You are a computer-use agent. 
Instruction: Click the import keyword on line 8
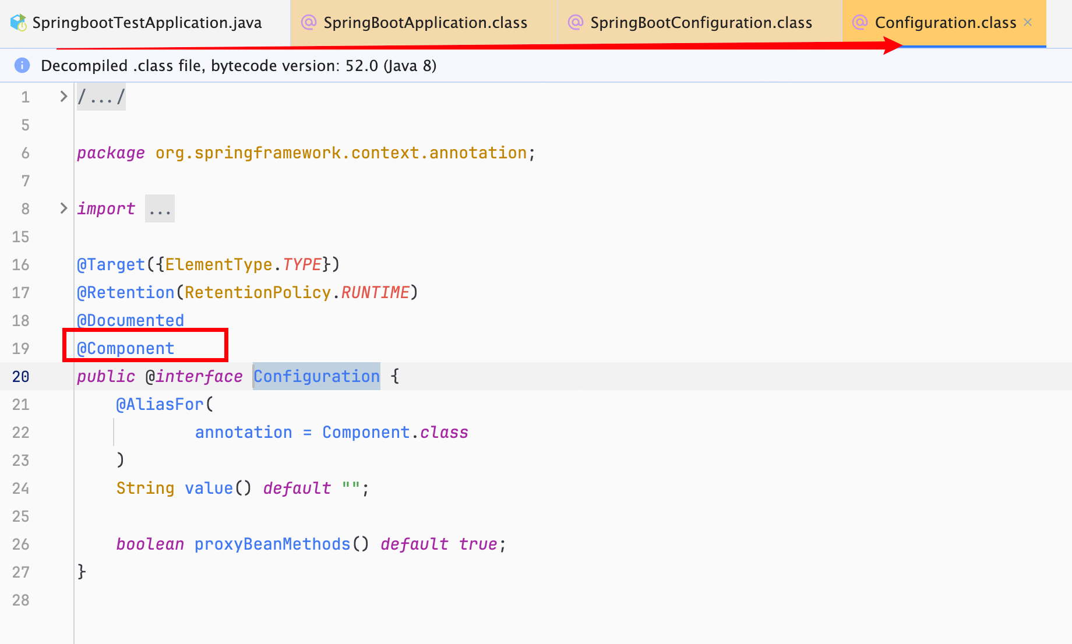point(106,208)
